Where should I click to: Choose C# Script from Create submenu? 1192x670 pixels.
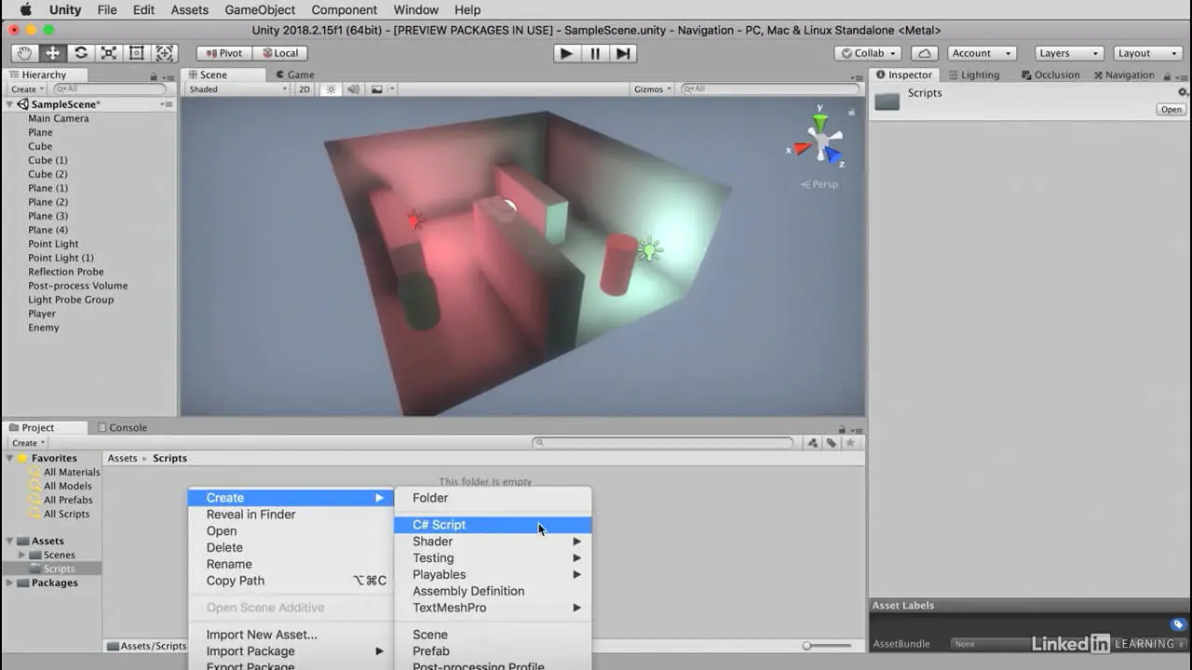(x=493, y=525)
